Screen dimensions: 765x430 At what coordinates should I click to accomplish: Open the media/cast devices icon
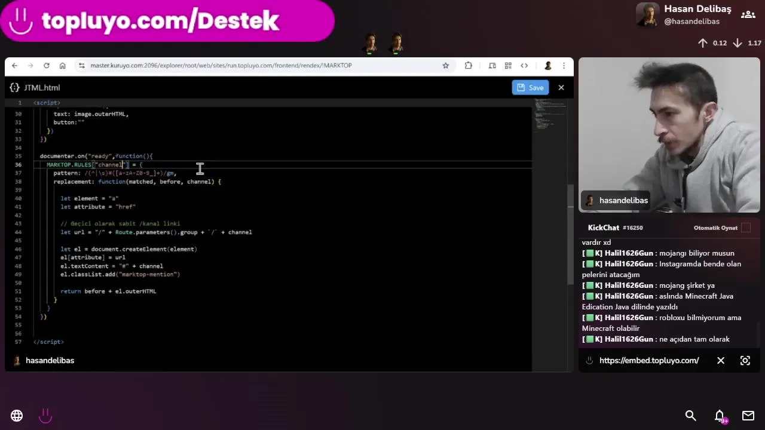tap(492, 66)
